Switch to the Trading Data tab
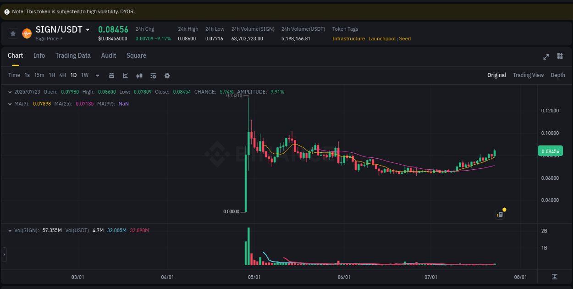 coord(73,55)
